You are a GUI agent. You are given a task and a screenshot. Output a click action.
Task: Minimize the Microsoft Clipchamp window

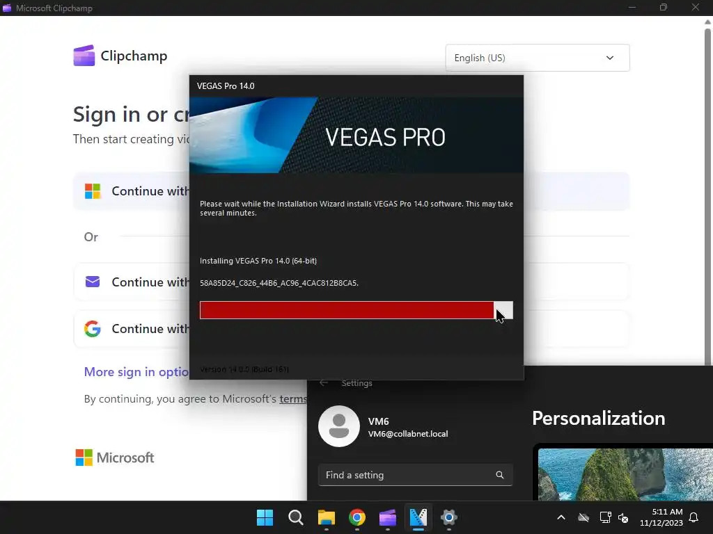(x=632, y=7)
